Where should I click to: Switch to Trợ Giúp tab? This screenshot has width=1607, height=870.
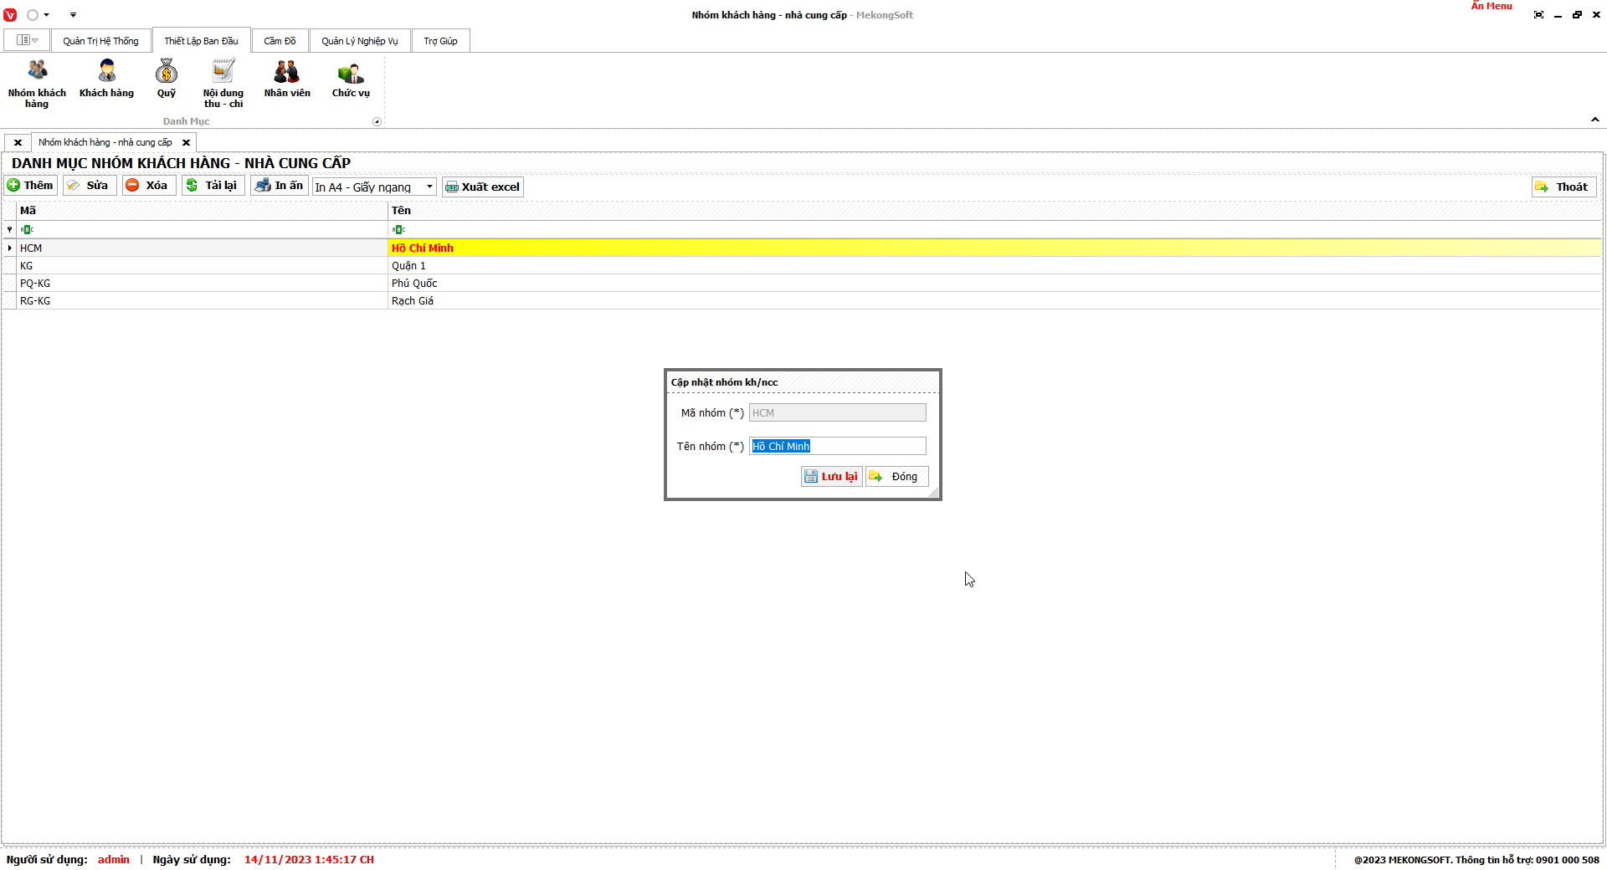(440, 41)
